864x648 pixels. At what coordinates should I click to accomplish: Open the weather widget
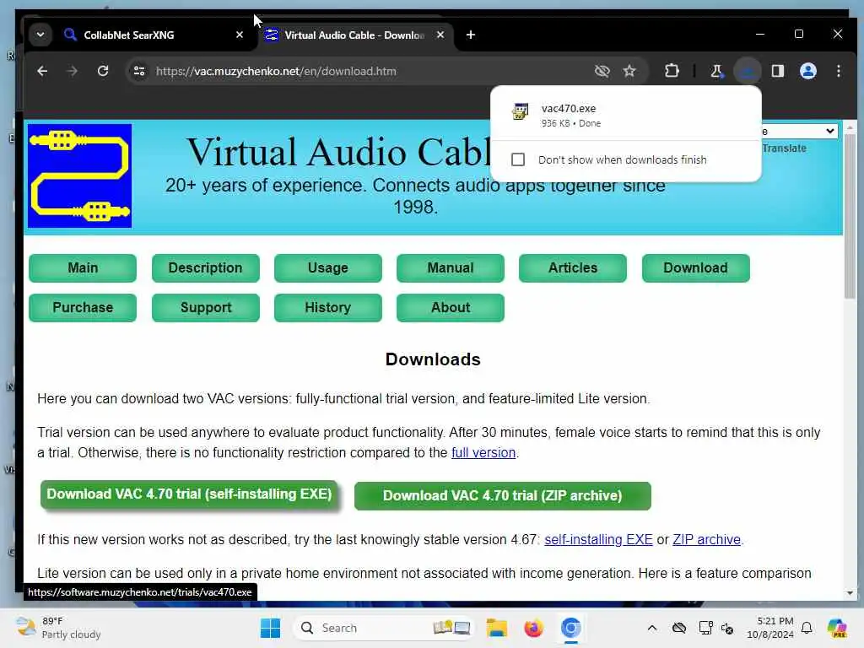point(58,628)
